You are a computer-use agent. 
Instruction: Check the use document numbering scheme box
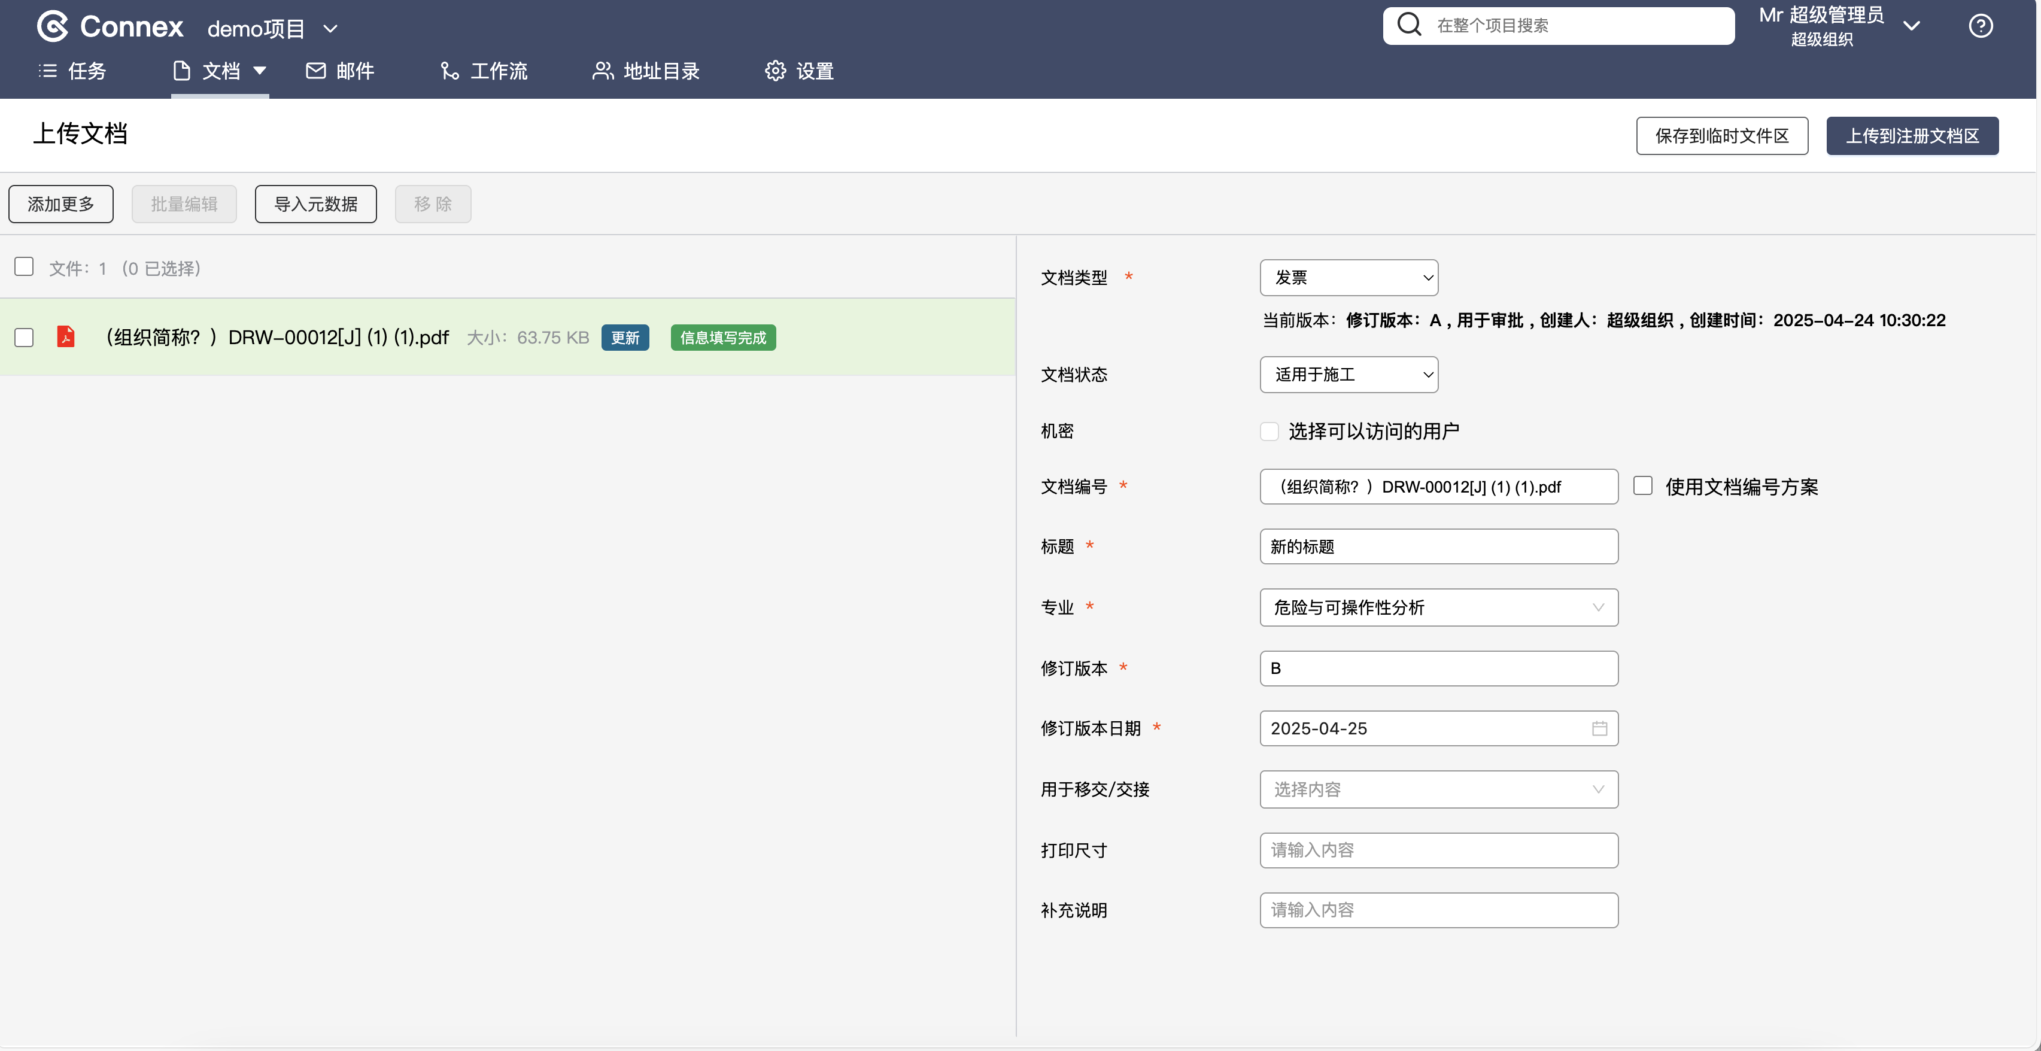point(1643,486)
